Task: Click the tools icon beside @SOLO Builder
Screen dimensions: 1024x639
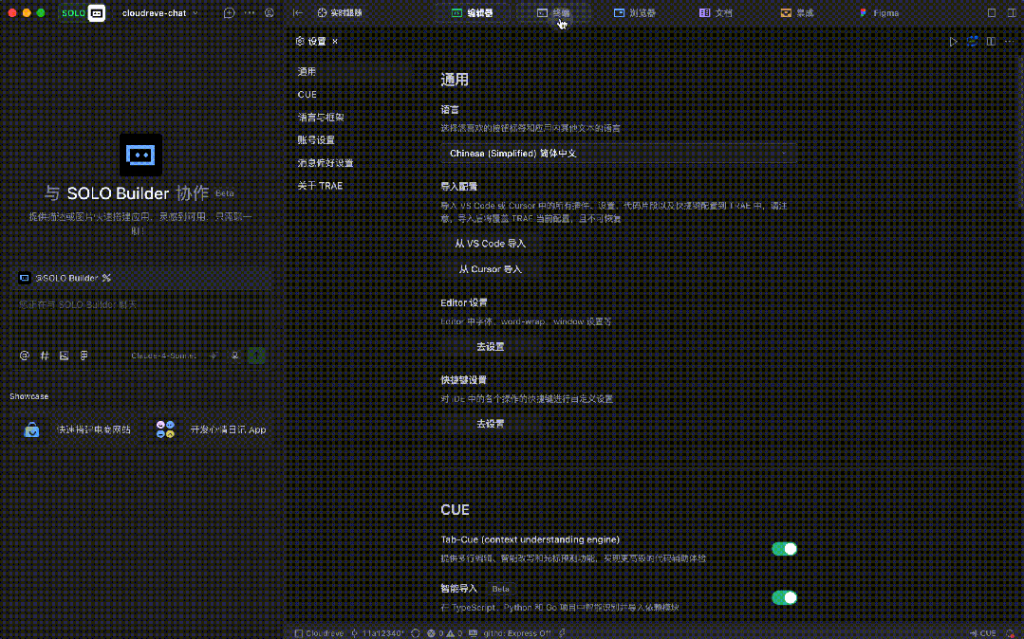Action: pyautogui.click(x=106, y=278)
